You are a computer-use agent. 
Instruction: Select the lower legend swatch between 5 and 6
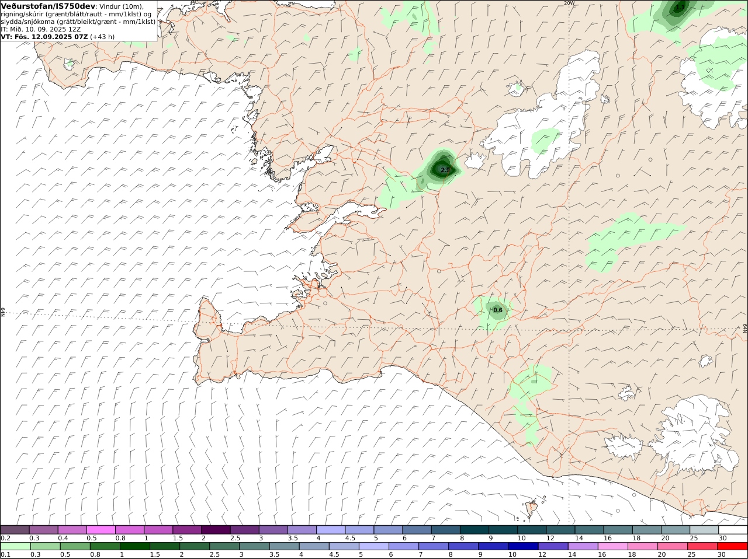(373, 546)
